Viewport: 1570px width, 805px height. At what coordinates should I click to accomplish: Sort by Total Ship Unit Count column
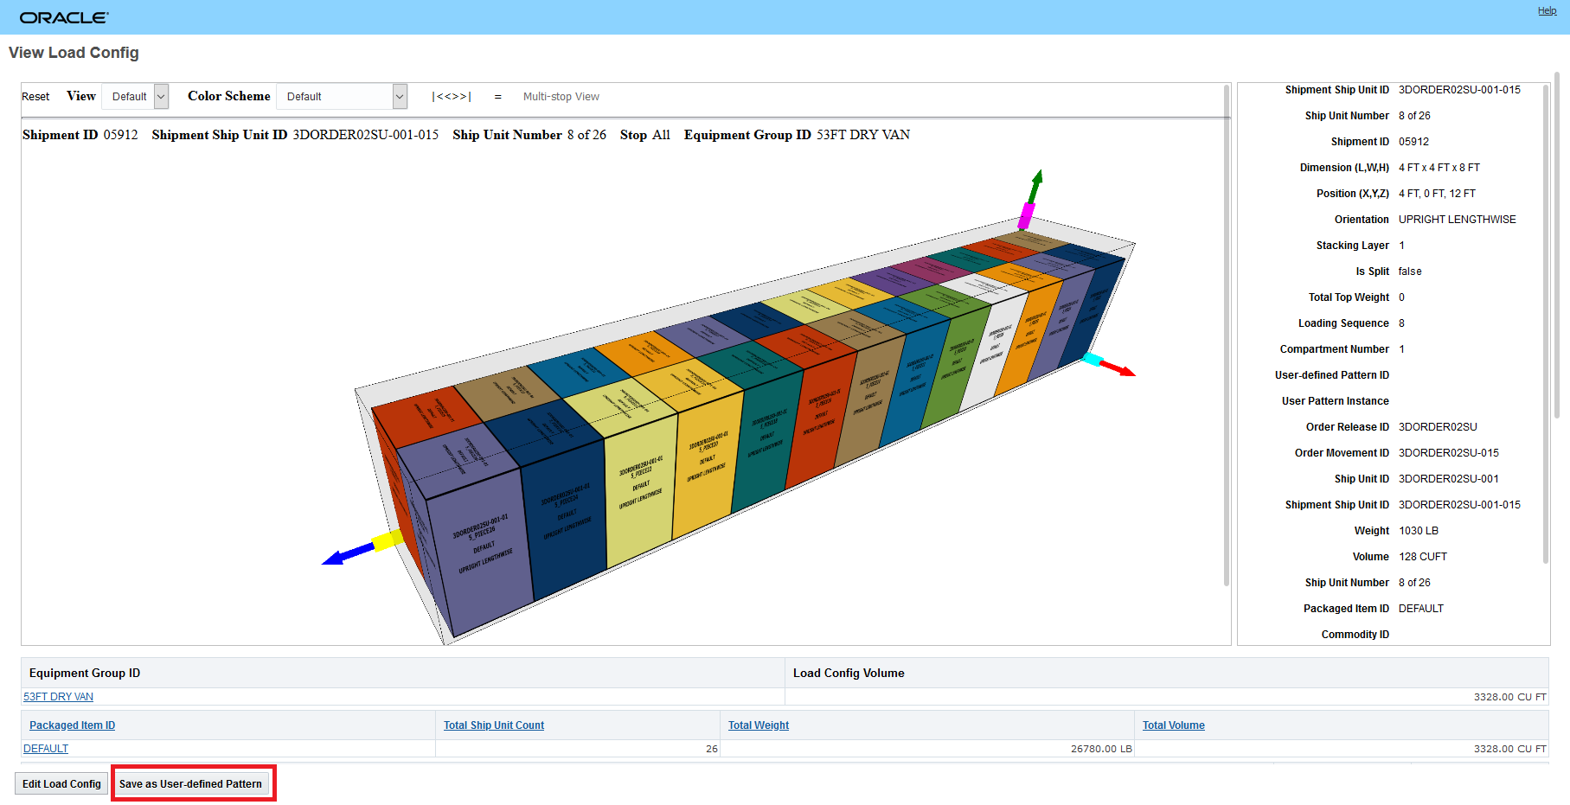coord(494,725)
